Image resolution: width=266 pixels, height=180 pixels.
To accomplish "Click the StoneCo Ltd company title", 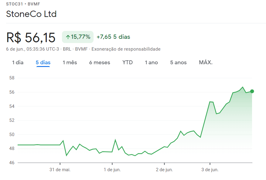I will tap(31, 14).
